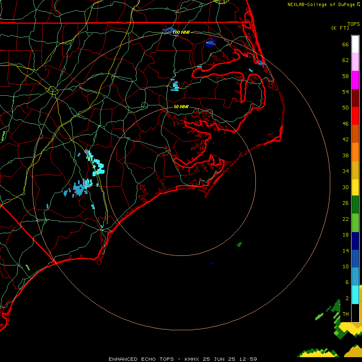Click the orange 38 kft legend swatch

coord(355,152)
